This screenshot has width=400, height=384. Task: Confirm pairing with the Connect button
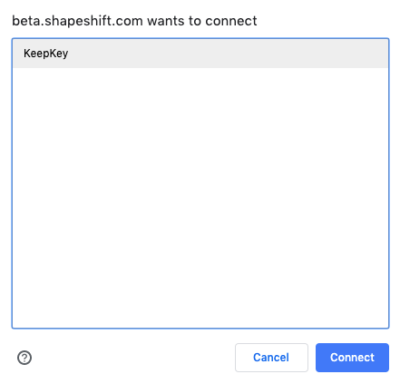point(352,358)
